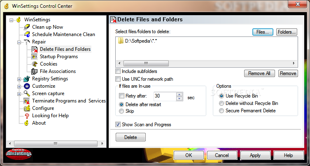Click the file list horizontal scrollbar thumb

pos(146,63)
